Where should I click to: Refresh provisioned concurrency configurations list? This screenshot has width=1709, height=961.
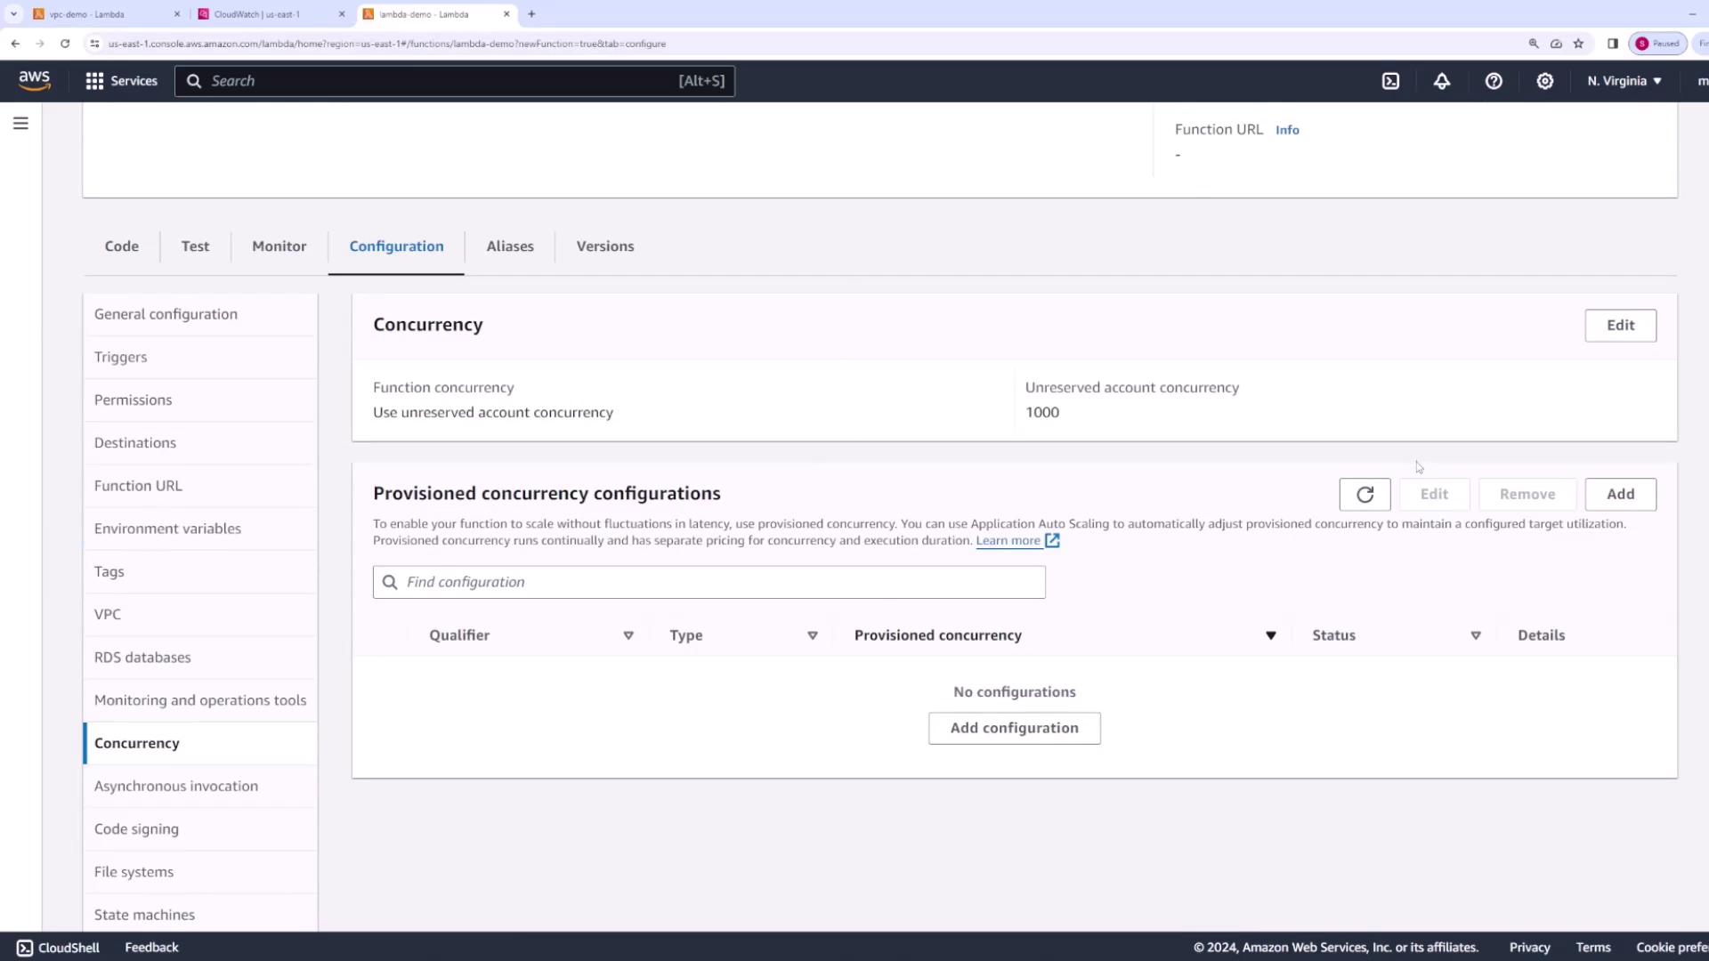coord(1365,495)
